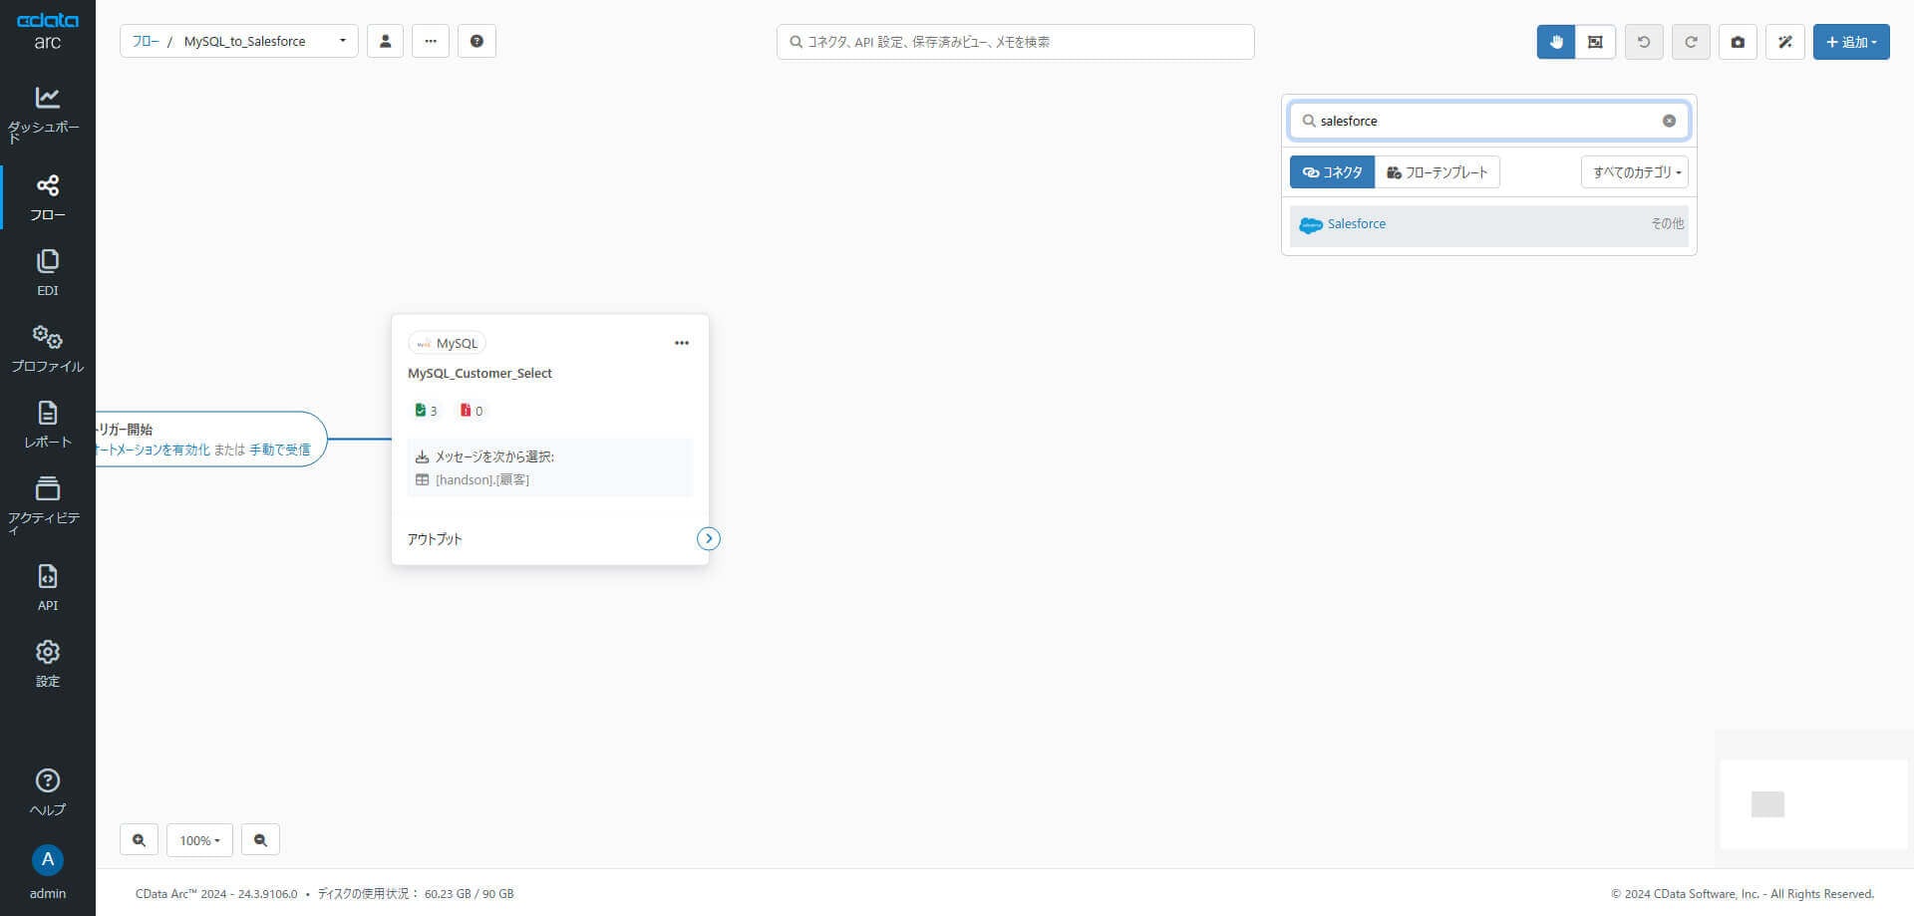Select the コネクタ (Connectors) tab

1332,172
